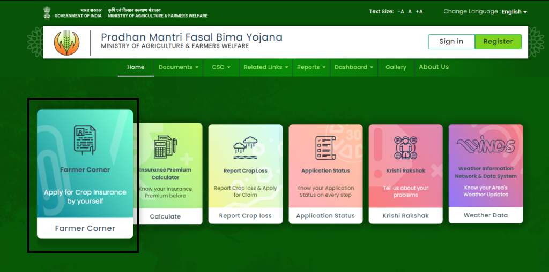549x272 pixels.
Task: Click the PMFBY wheat logo
Action: point(66,43)
